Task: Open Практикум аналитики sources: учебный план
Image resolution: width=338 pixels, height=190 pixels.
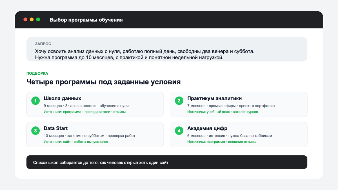Action: [223, 112]
